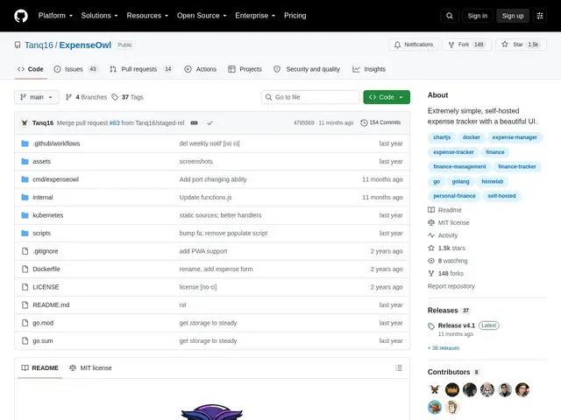Viewport: 561px width, 420px height.
Task: Click the assets folder icon
Action: [x=25, y=161]
